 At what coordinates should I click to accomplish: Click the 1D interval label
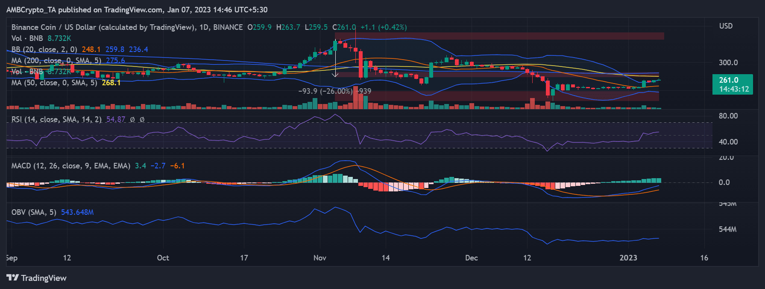(204, 27)
